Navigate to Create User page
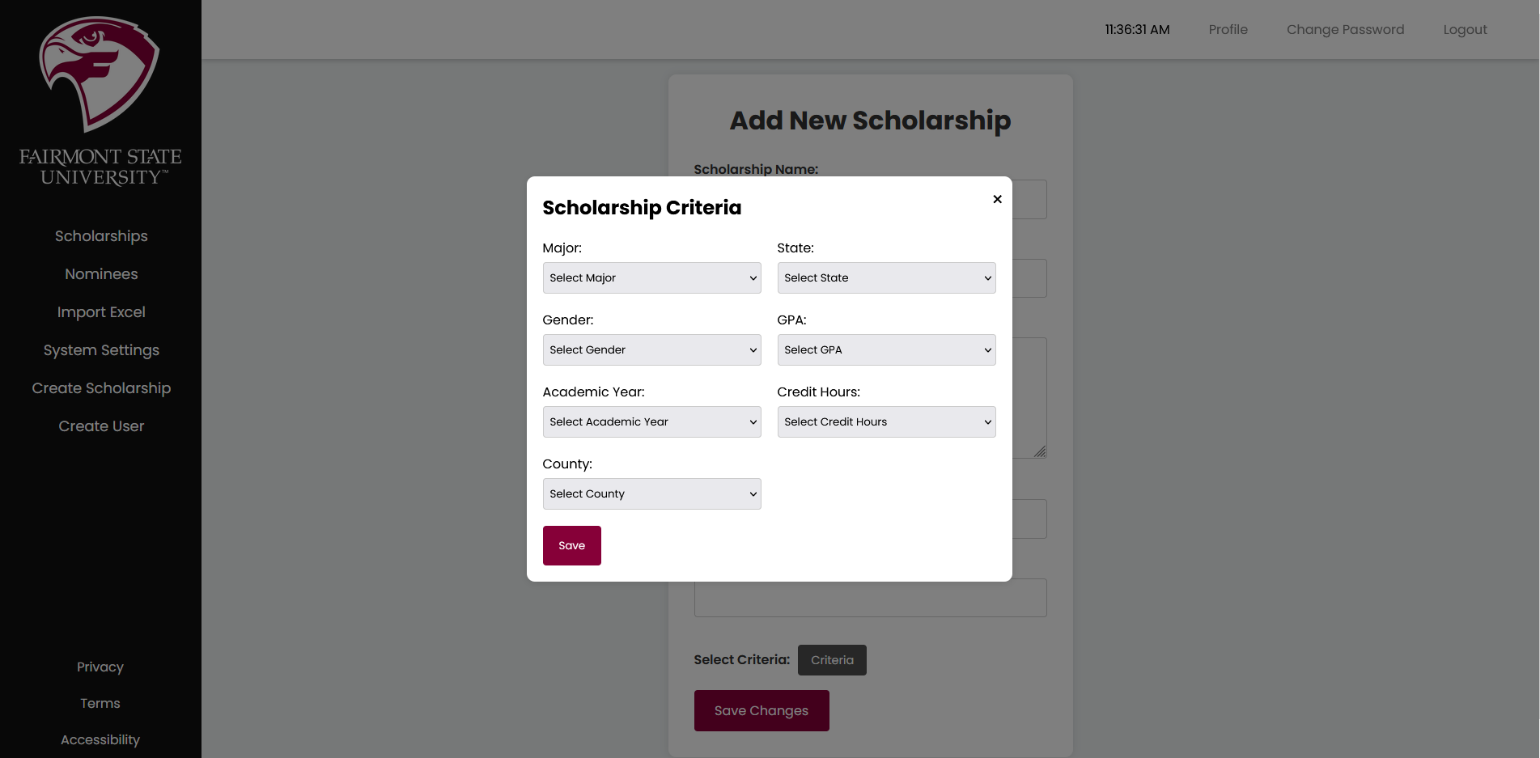The height and width of the screenshot is (758, 1540). tap(101, 426)
